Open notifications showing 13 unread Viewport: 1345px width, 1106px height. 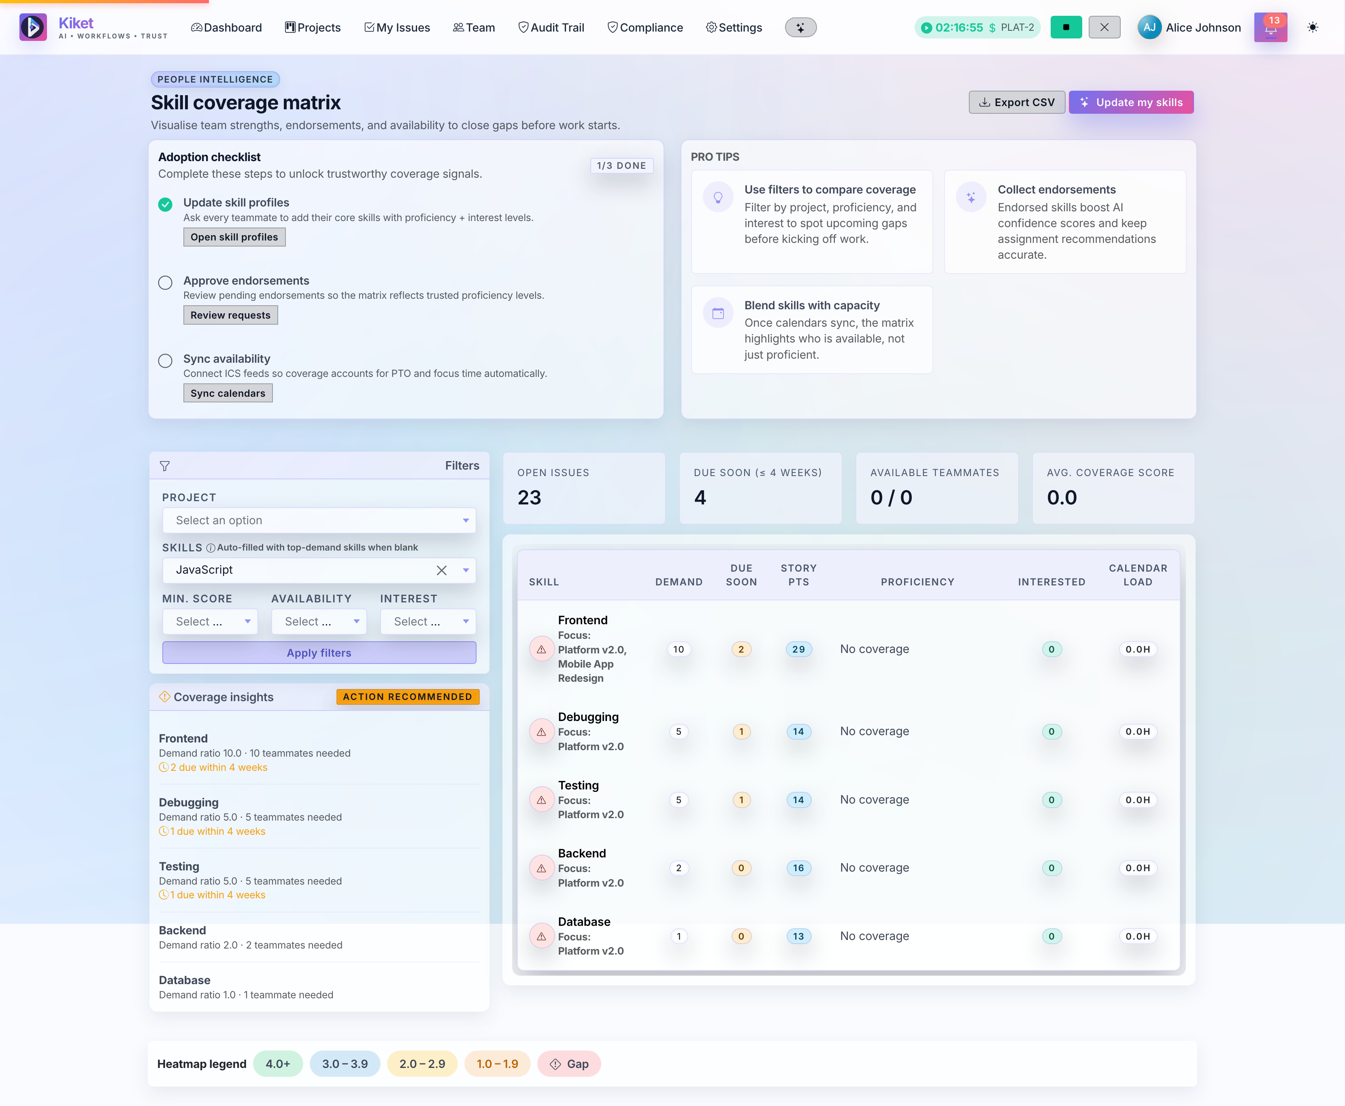point(1271,27)
